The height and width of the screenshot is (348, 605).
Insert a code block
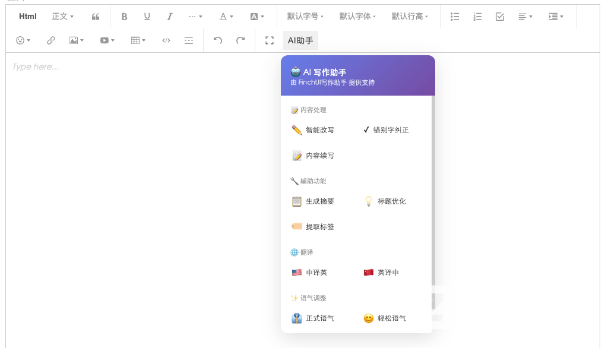pos(166,40)
